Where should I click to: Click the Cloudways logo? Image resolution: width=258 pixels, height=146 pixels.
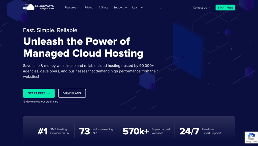click(38, 7)
